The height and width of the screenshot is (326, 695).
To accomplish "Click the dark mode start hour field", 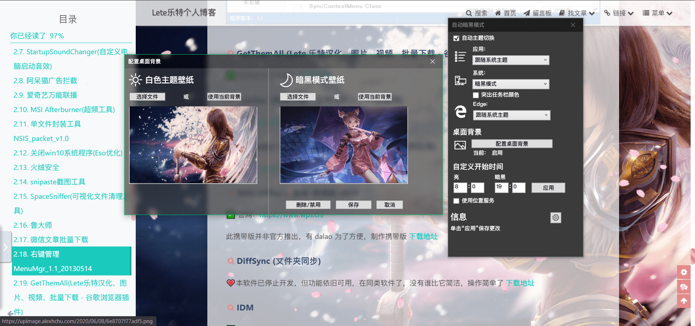I will click(501, 187).
